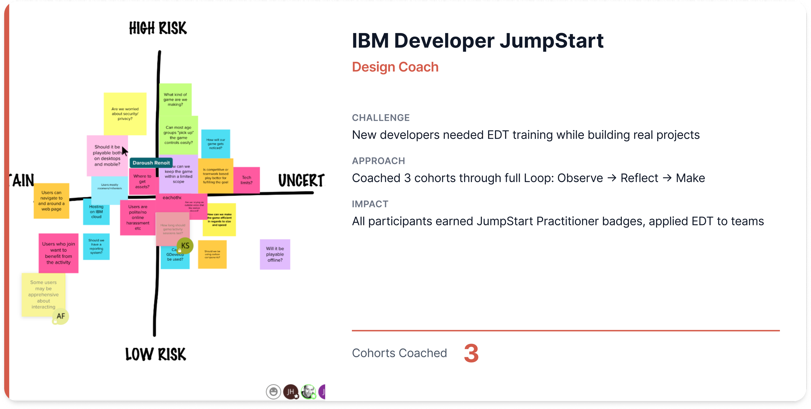Click the AF user badge
Viewport: 811px width, 409px height.
click(61, 316)
